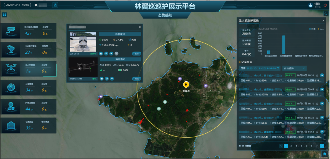Click the 实况 button for Matrice 30T

coord(137,79)
